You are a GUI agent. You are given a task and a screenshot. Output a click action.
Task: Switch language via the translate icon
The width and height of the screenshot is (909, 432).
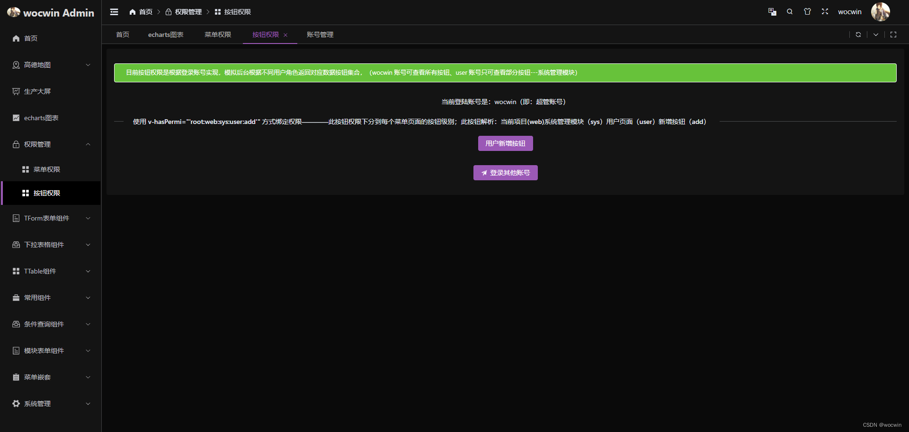point(772,11)
